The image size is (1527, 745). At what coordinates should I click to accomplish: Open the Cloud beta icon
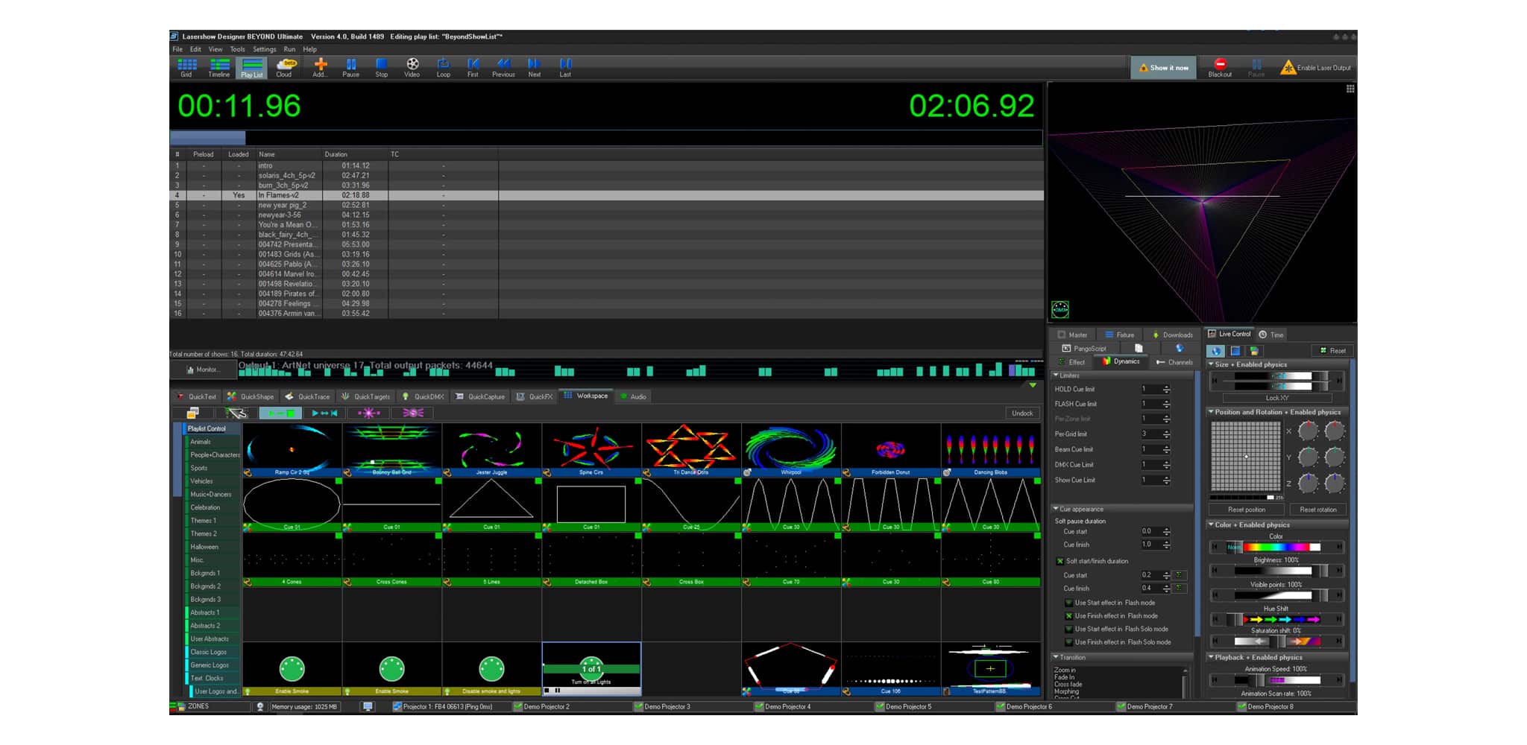(x=285, y=66)
